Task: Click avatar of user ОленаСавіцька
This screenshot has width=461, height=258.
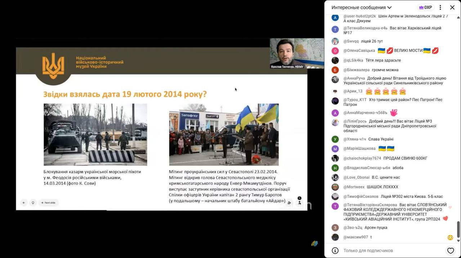Action: point(335,51)
